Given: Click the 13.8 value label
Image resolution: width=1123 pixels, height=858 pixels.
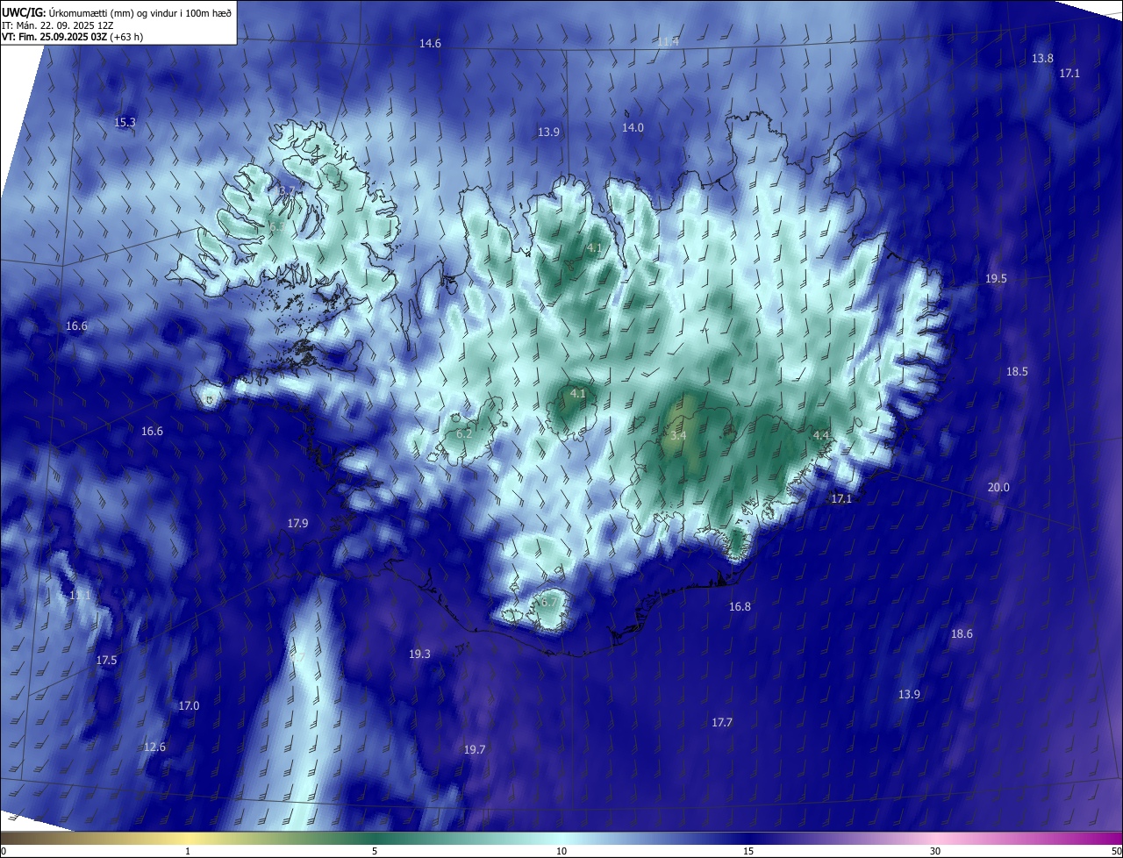Looking at the screenshot, I should tap(1042, 58).
